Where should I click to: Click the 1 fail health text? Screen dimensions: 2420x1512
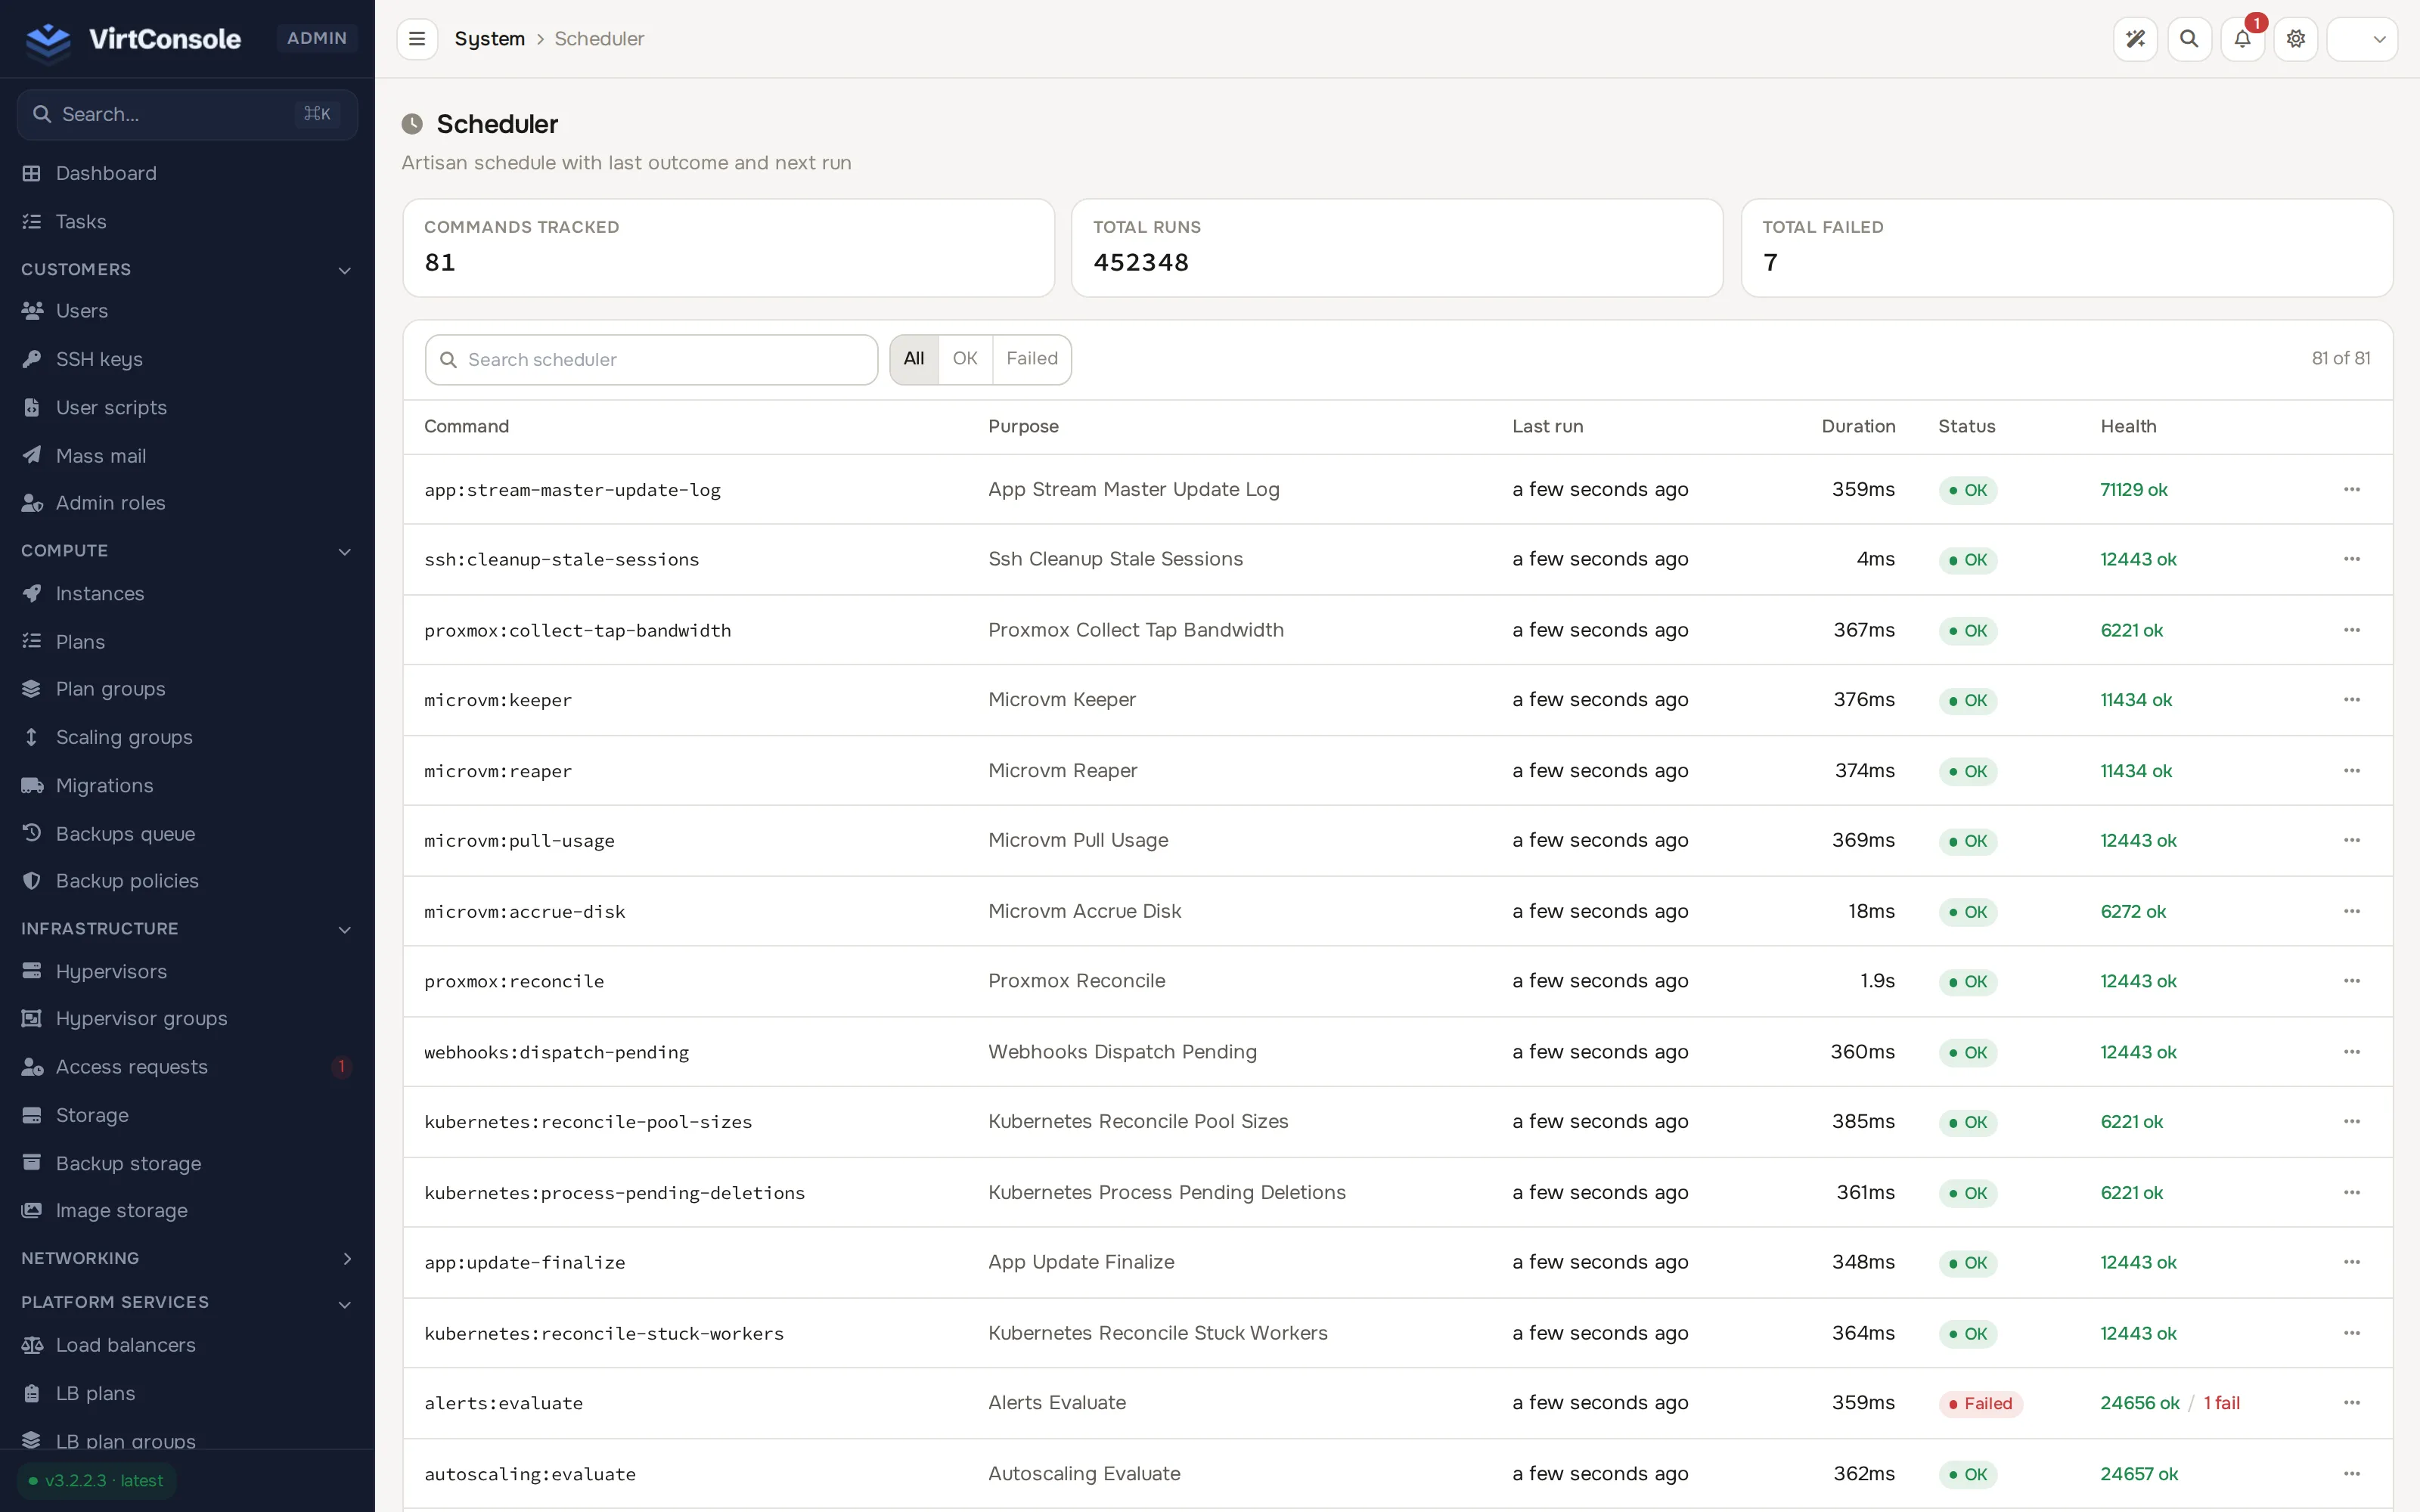[2221, 1403]
